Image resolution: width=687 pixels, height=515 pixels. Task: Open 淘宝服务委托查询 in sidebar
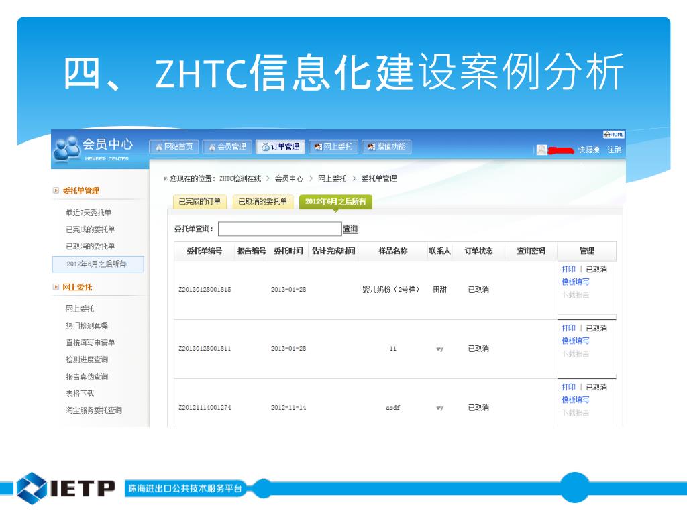[x=94, y=410]
